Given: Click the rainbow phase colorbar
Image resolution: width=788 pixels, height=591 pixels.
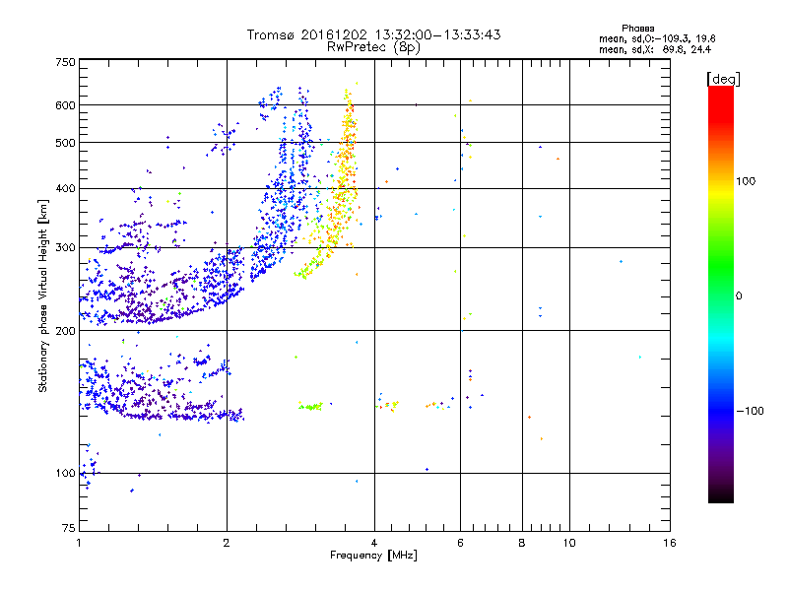Looking at the screenshot, I should [721, 294].
